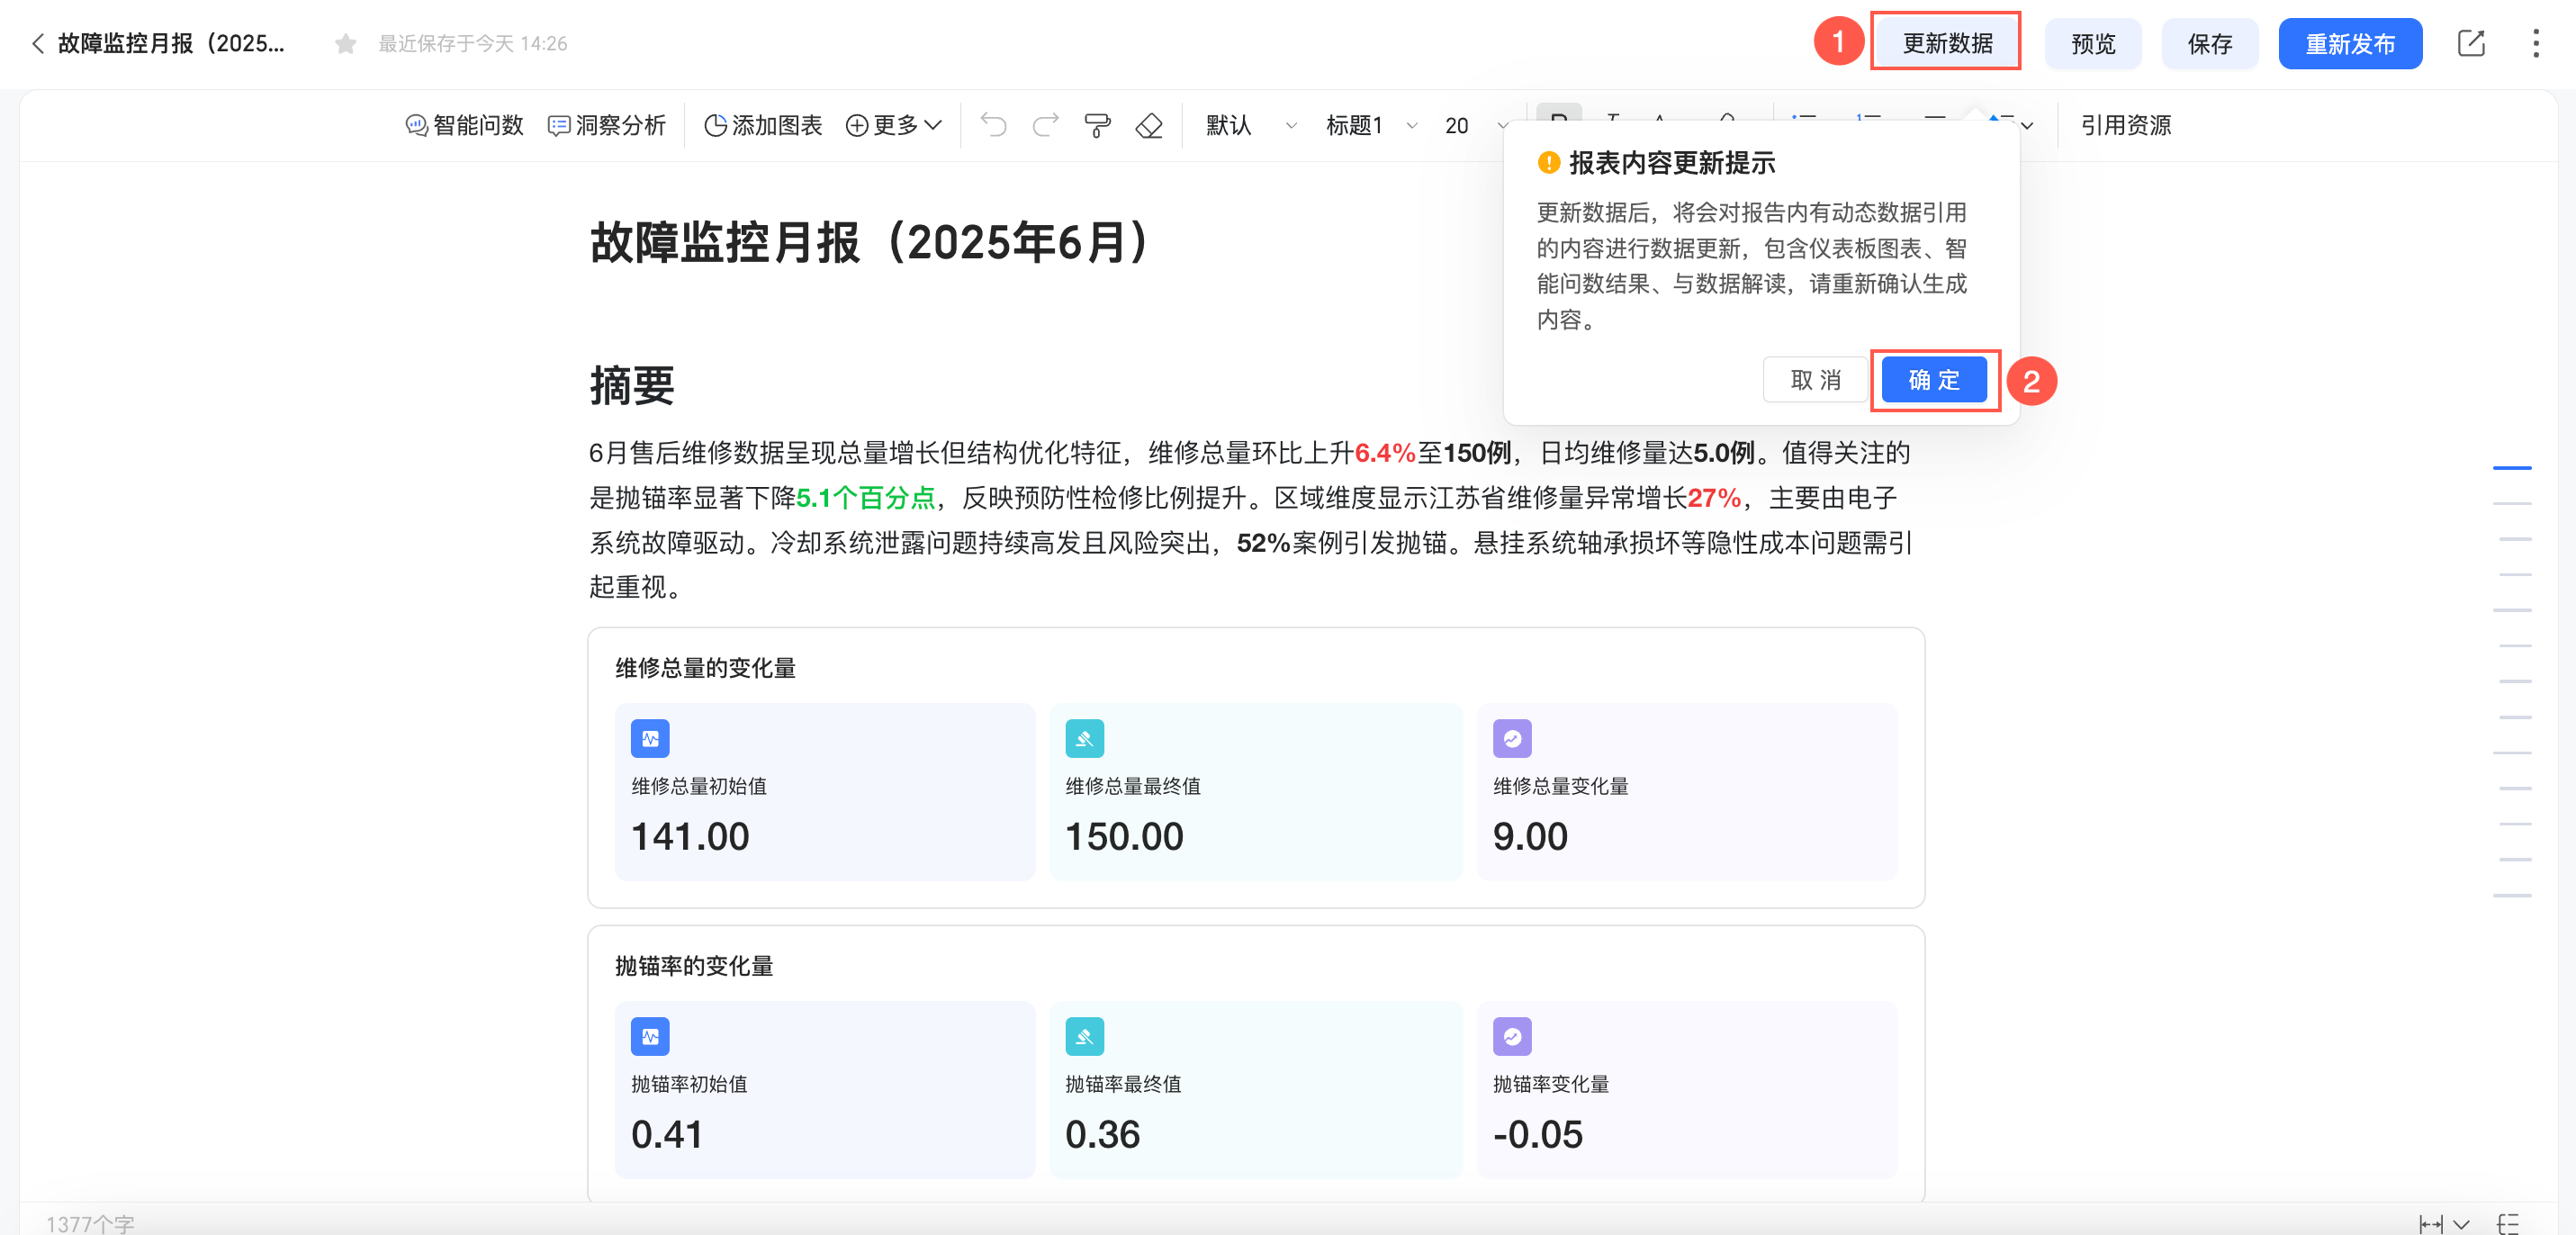Click the 抛锚率的变化量 card title

point(694,966)
